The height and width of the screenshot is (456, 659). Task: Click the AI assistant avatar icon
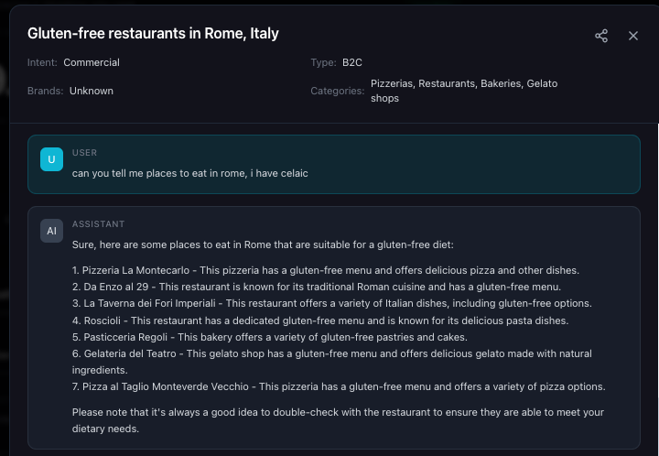51,231
